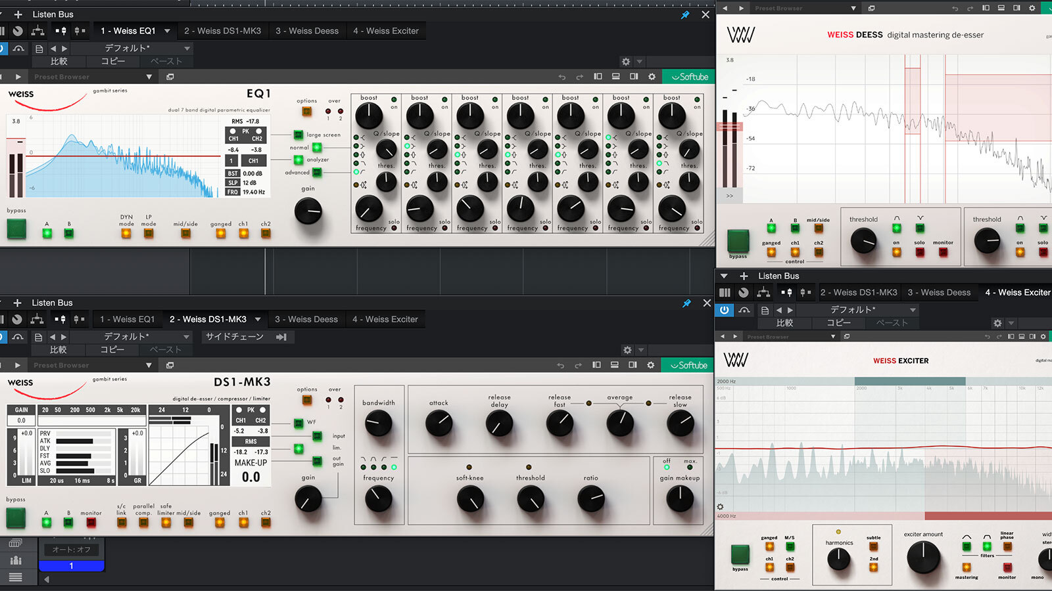Toggle linear phase on the Exciter

[x=1007, y=546]
